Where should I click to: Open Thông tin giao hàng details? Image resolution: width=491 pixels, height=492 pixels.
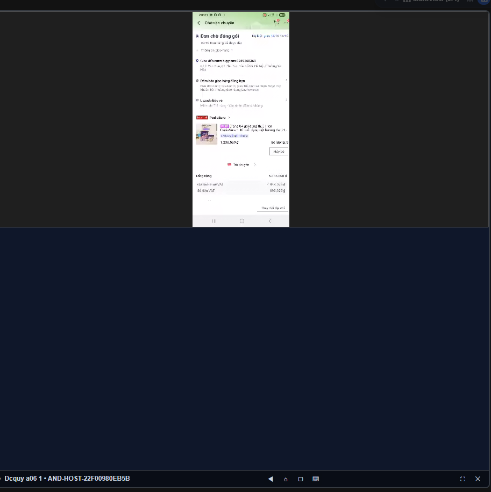[216, 50]
